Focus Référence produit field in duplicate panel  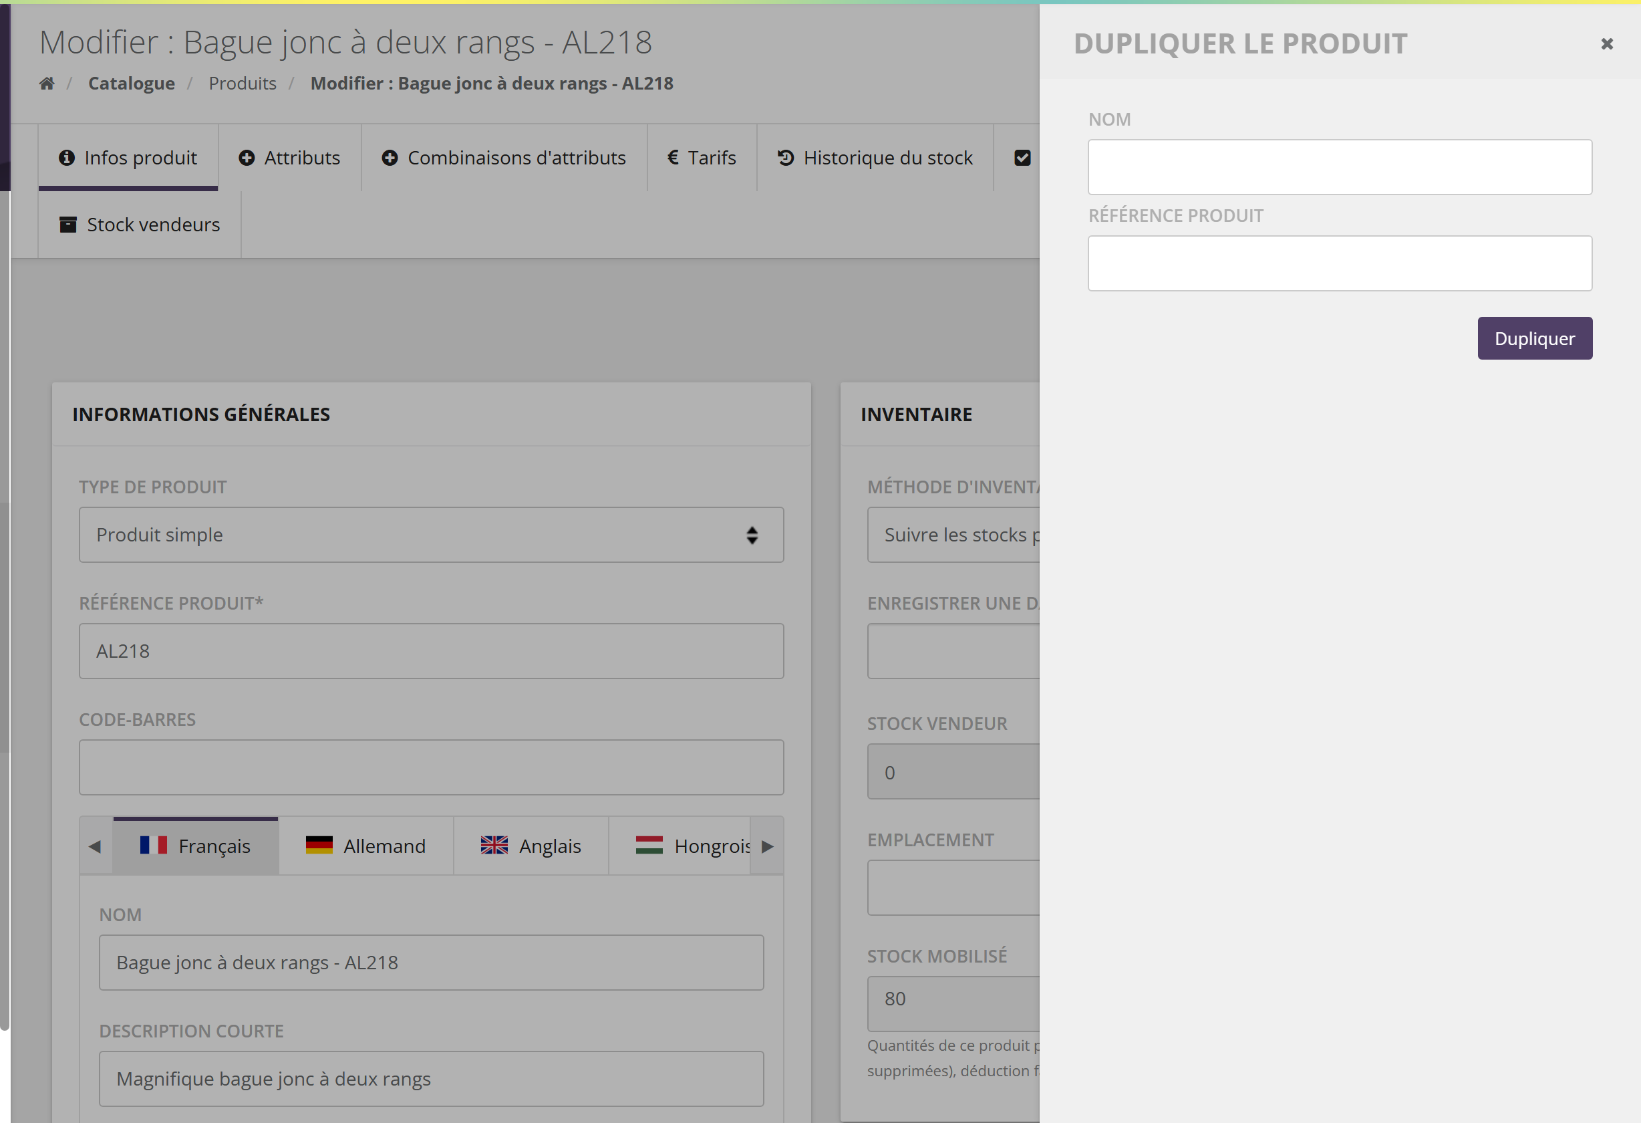pos(1340,263)
